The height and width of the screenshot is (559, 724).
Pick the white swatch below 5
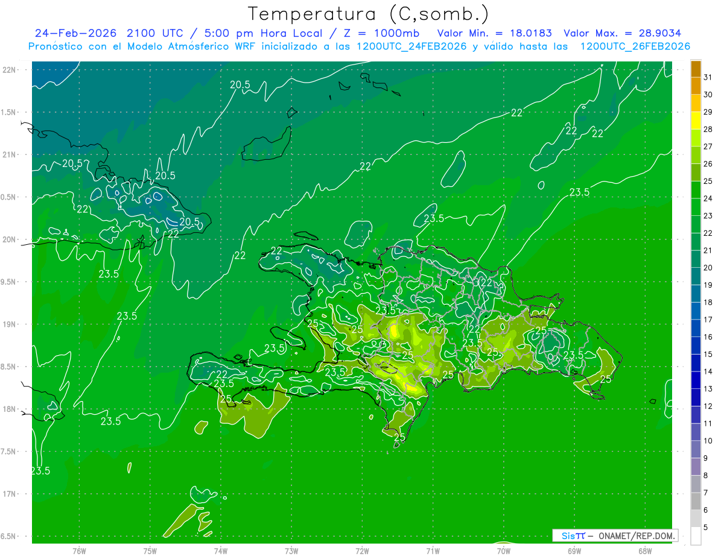pos(696,535)
